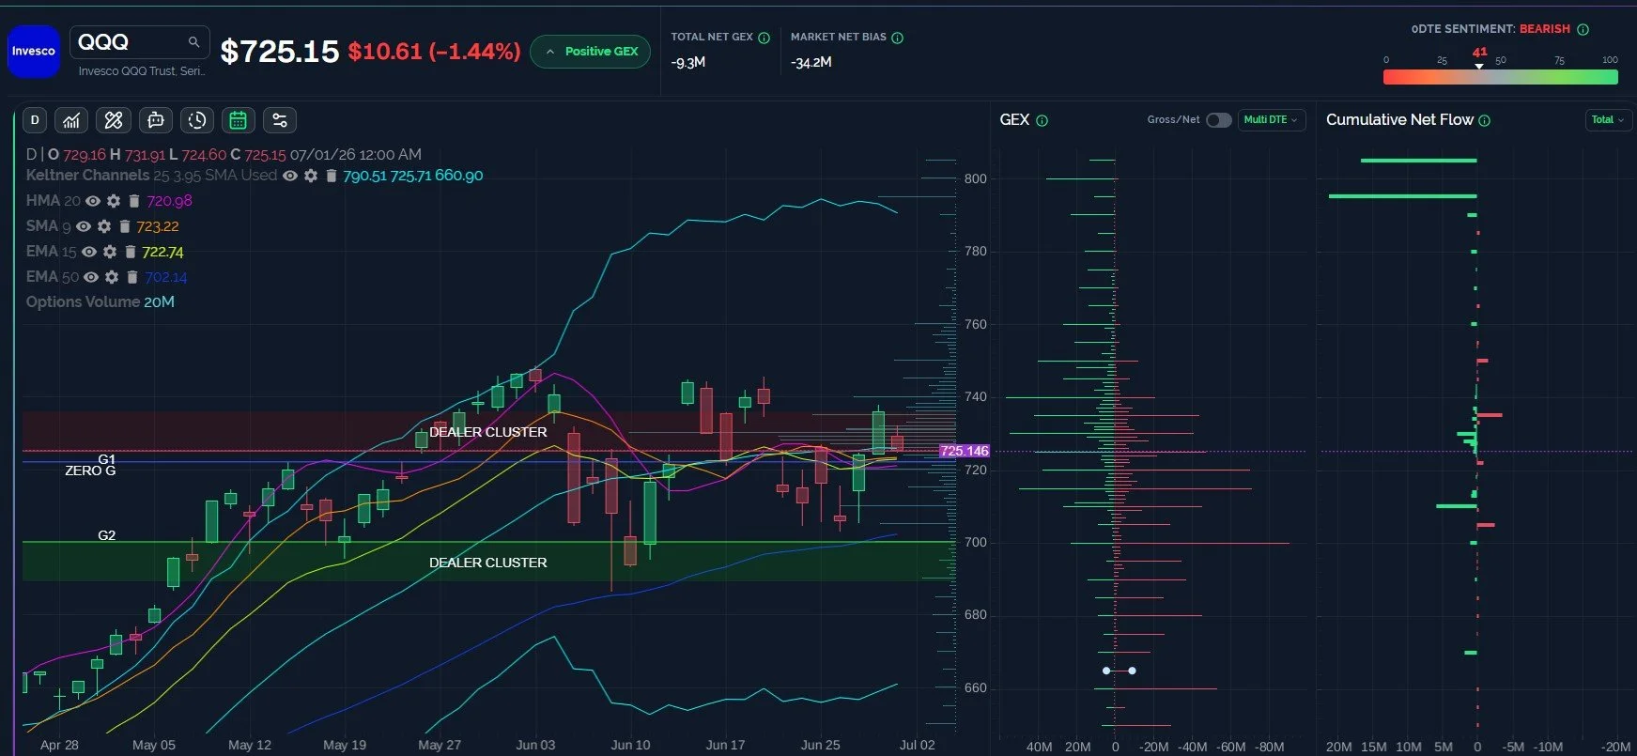Click the 0DTE sentiment marker at 41
This screenshot has width=1637, height=756.
(x=1479, y=58)
